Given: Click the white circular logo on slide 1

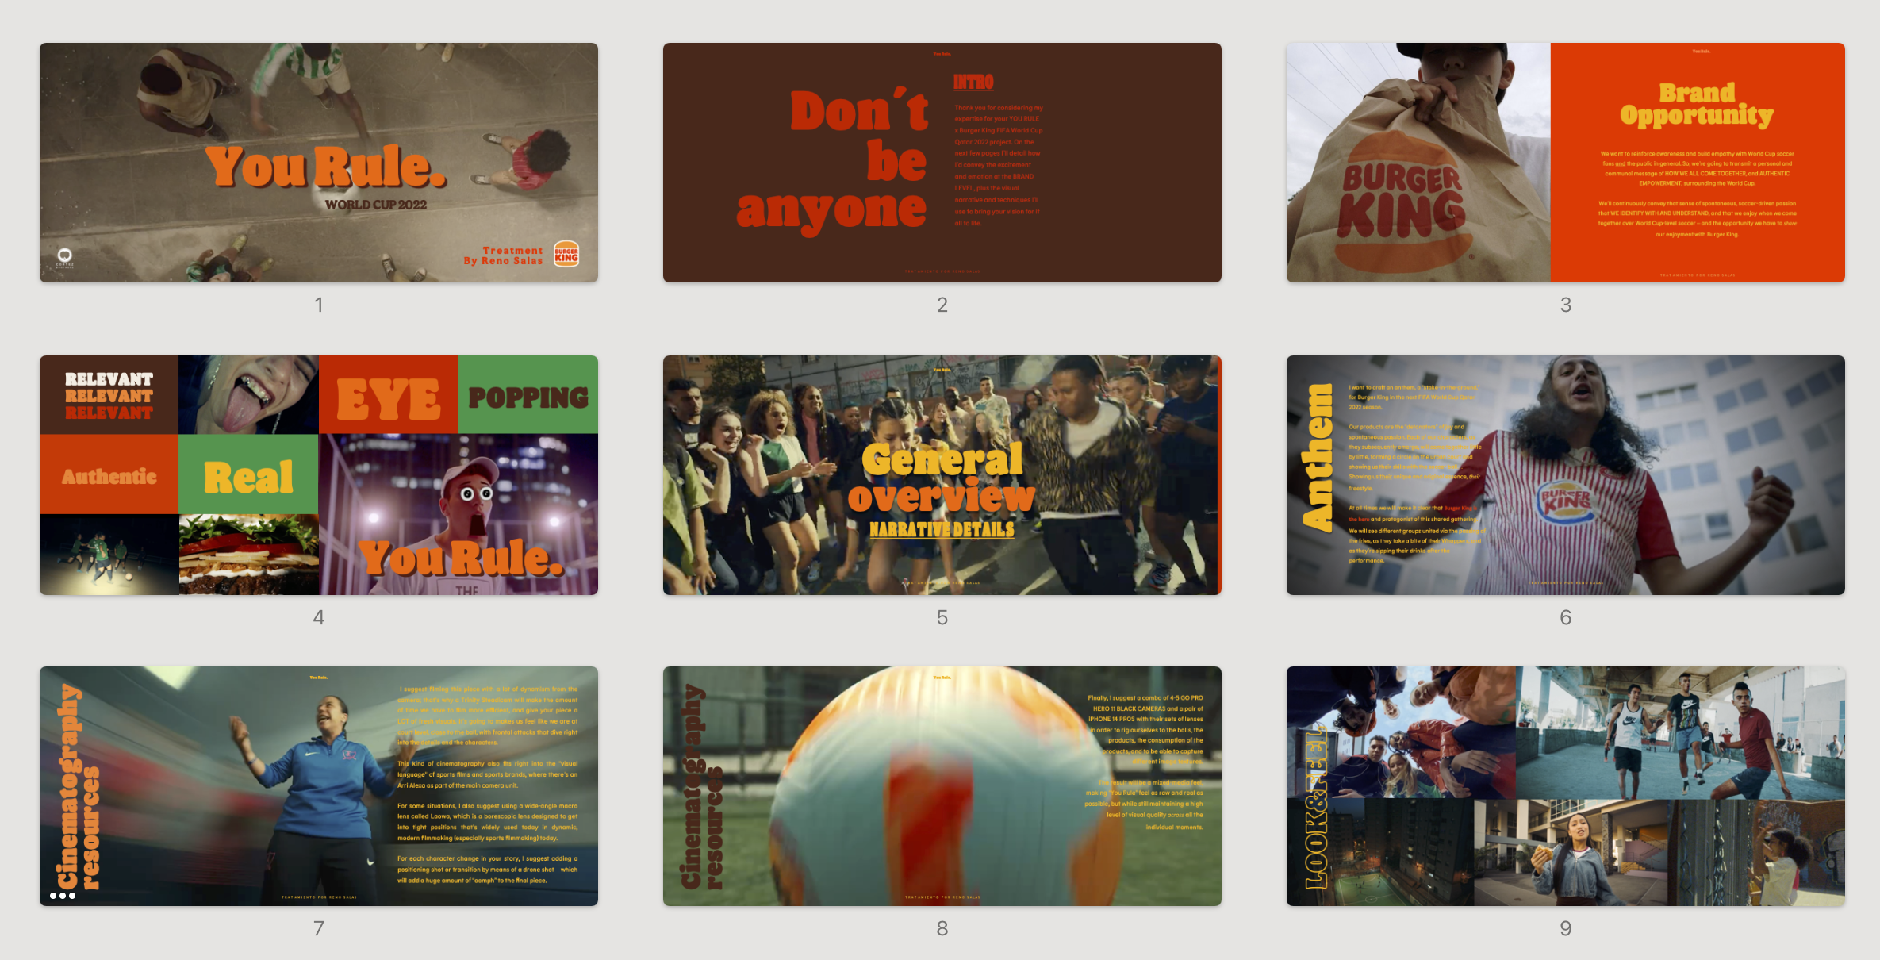Looking at the screenshot, I should pyautogui.click(x=65, y=255).
